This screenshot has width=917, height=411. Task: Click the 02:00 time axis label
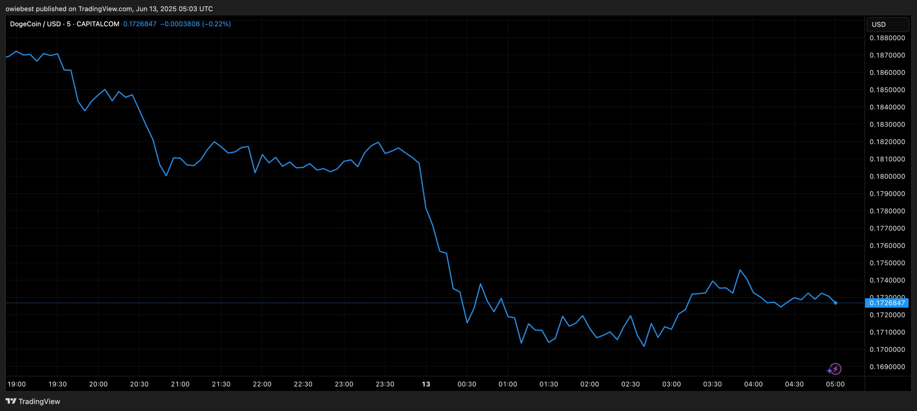[x=590, y=384]
